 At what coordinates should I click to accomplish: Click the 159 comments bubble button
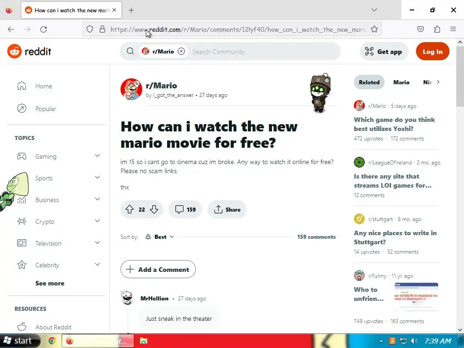185,209
